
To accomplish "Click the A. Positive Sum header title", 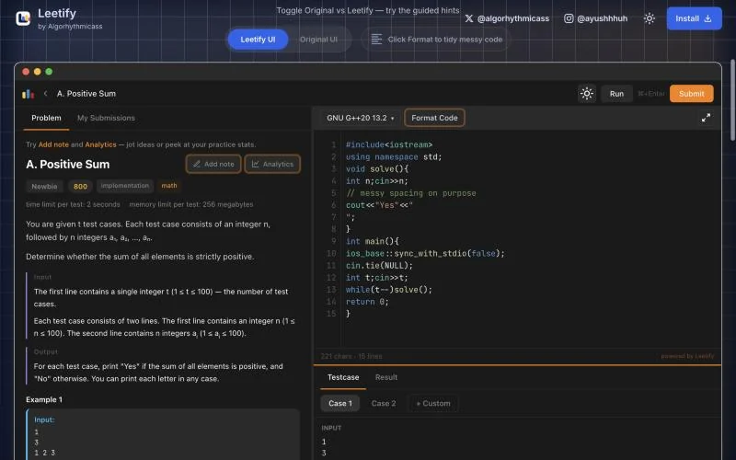I will point(86,94).
